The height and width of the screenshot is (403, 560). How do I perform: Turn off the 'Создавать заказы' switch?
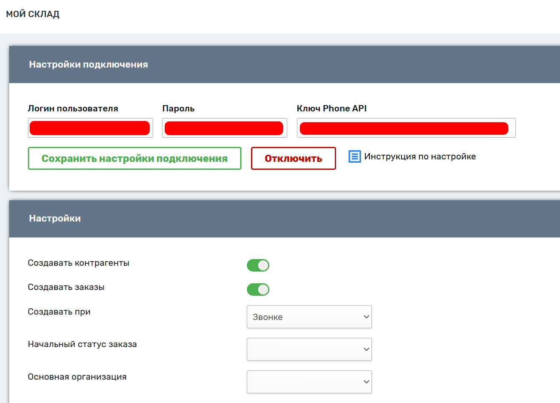[x=258, y=290]
